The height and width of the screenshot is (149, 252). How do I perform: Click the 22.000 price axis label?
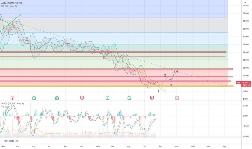coord(246,29)
